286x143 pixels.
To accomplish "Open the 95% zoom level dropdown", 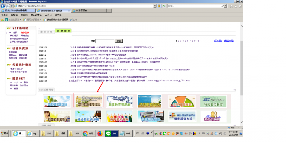I will click(238, 128).
